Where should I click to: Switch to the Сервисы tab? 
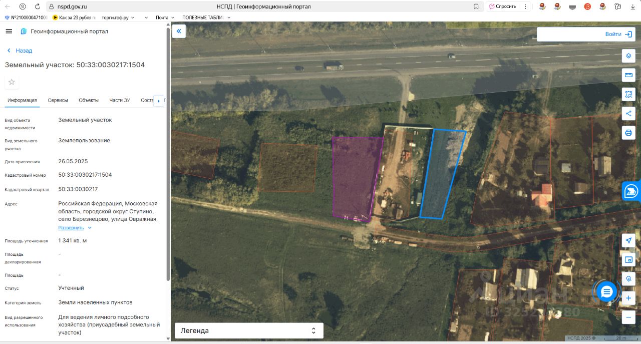click(x=58, y=100)
